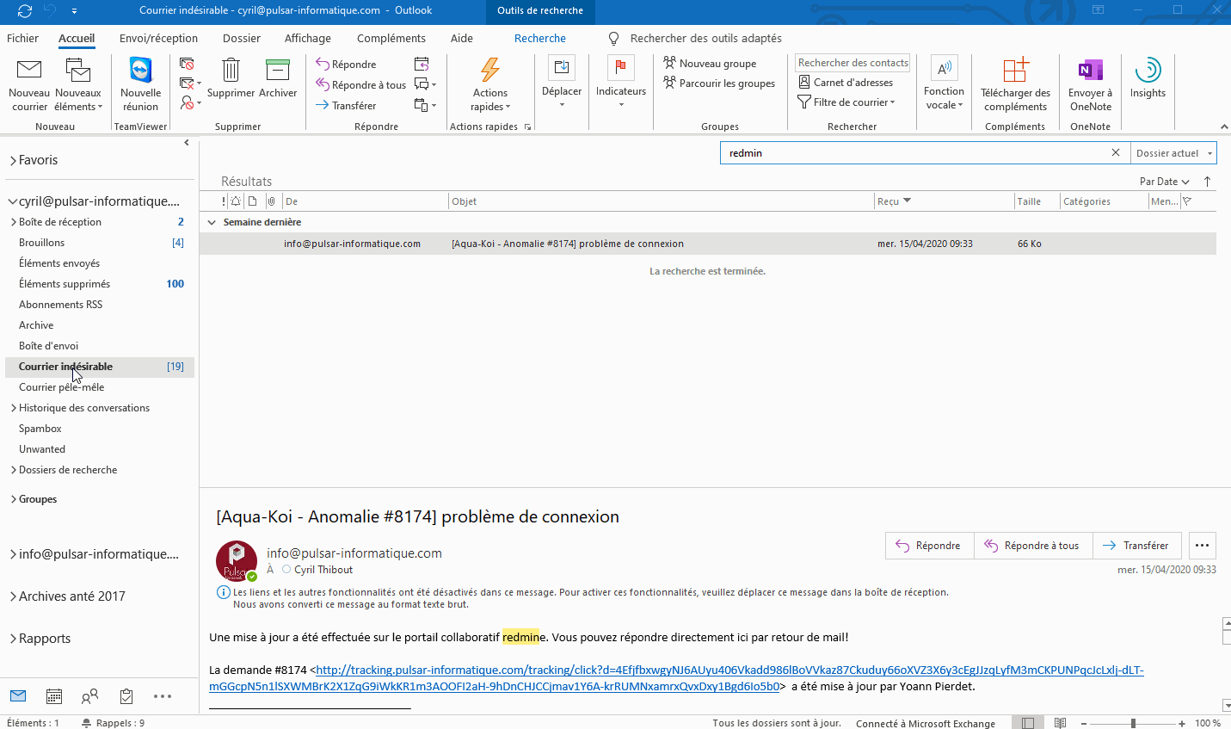Expand Historique des conversations
Image resolution: width=1231 pixels, height=729 pixels.
coord(13,408)
